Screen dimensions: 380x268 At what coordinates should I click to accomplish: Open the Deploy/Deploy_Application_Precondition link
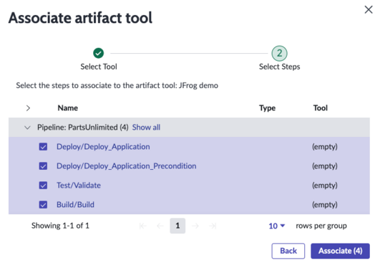[x=126, y=166]
